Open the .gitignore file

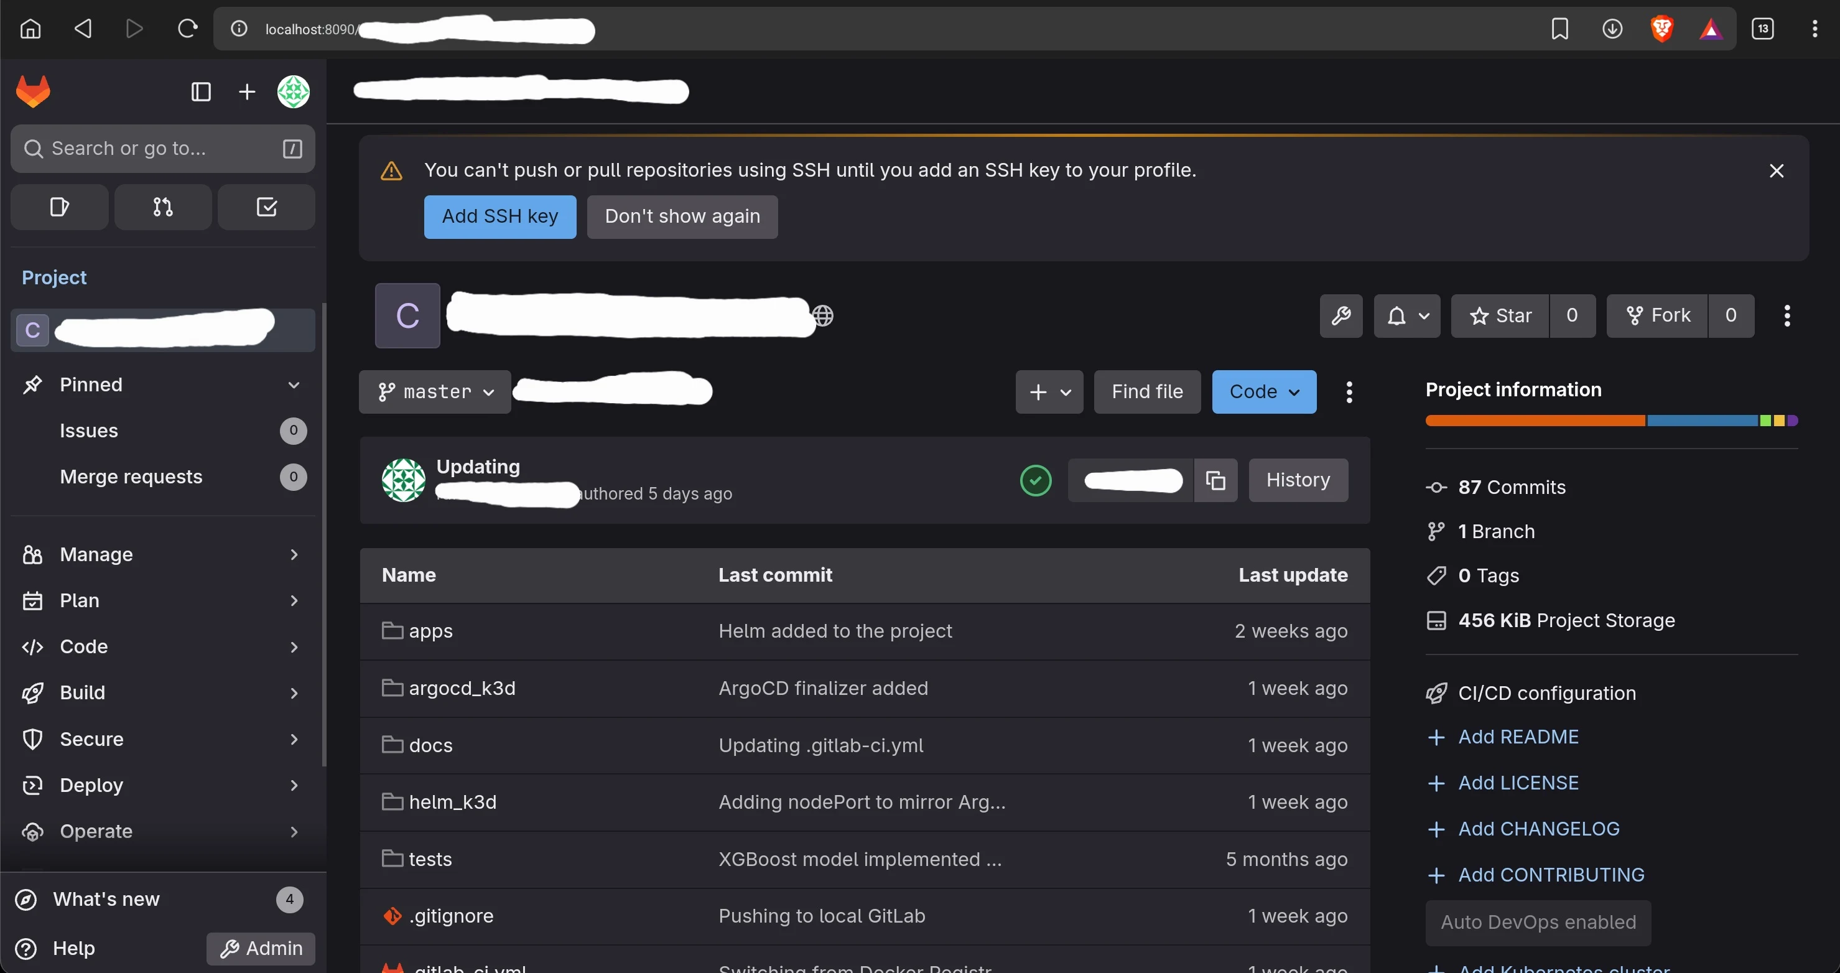click(x=451, y=916)
